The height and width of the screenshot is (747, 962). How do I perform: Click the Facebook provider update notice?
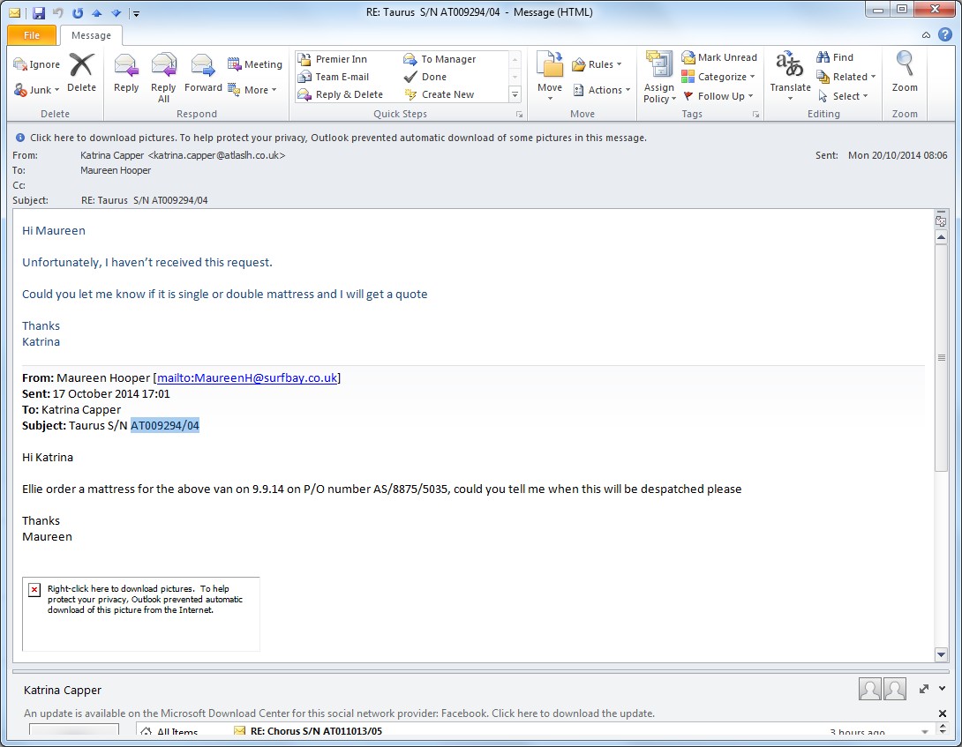coord(339,713)
